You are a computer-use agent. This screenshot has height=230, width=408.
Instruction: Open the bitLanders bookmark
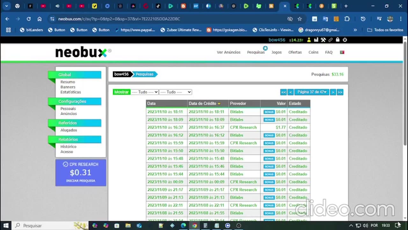(32, 30)
